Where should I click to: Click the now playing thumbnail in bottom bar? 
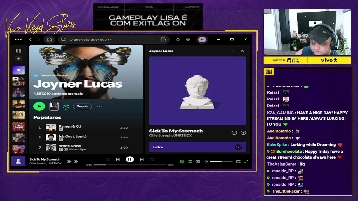[18, 161]
